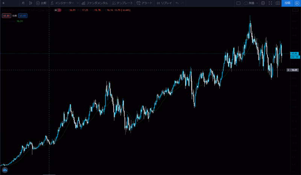This screenshot has width=301, height=175.
Task: Click the symbol search field showing K
Action: pos(9,3)
